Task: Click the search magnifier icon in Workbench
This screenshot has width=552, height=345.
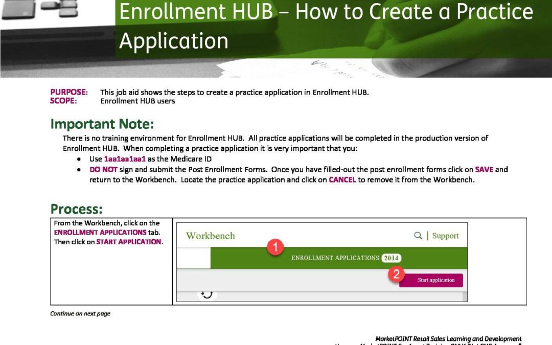Action: point(418,236)
